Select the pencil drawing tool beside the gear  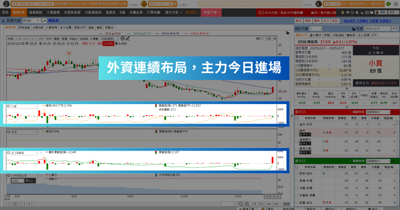click(128, 39)
